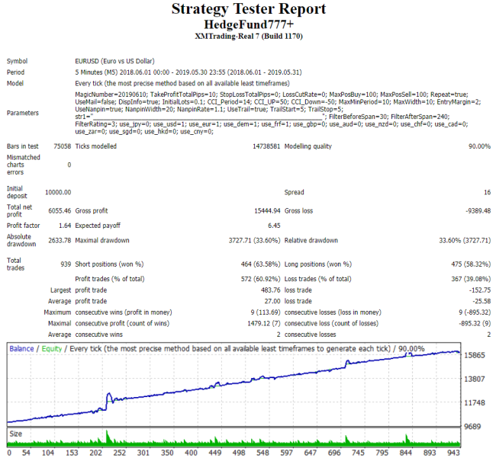Viewport: 496px width, 461px height.
Task: Click the x-axis tick label 252
Action: [x=120, y=453]
